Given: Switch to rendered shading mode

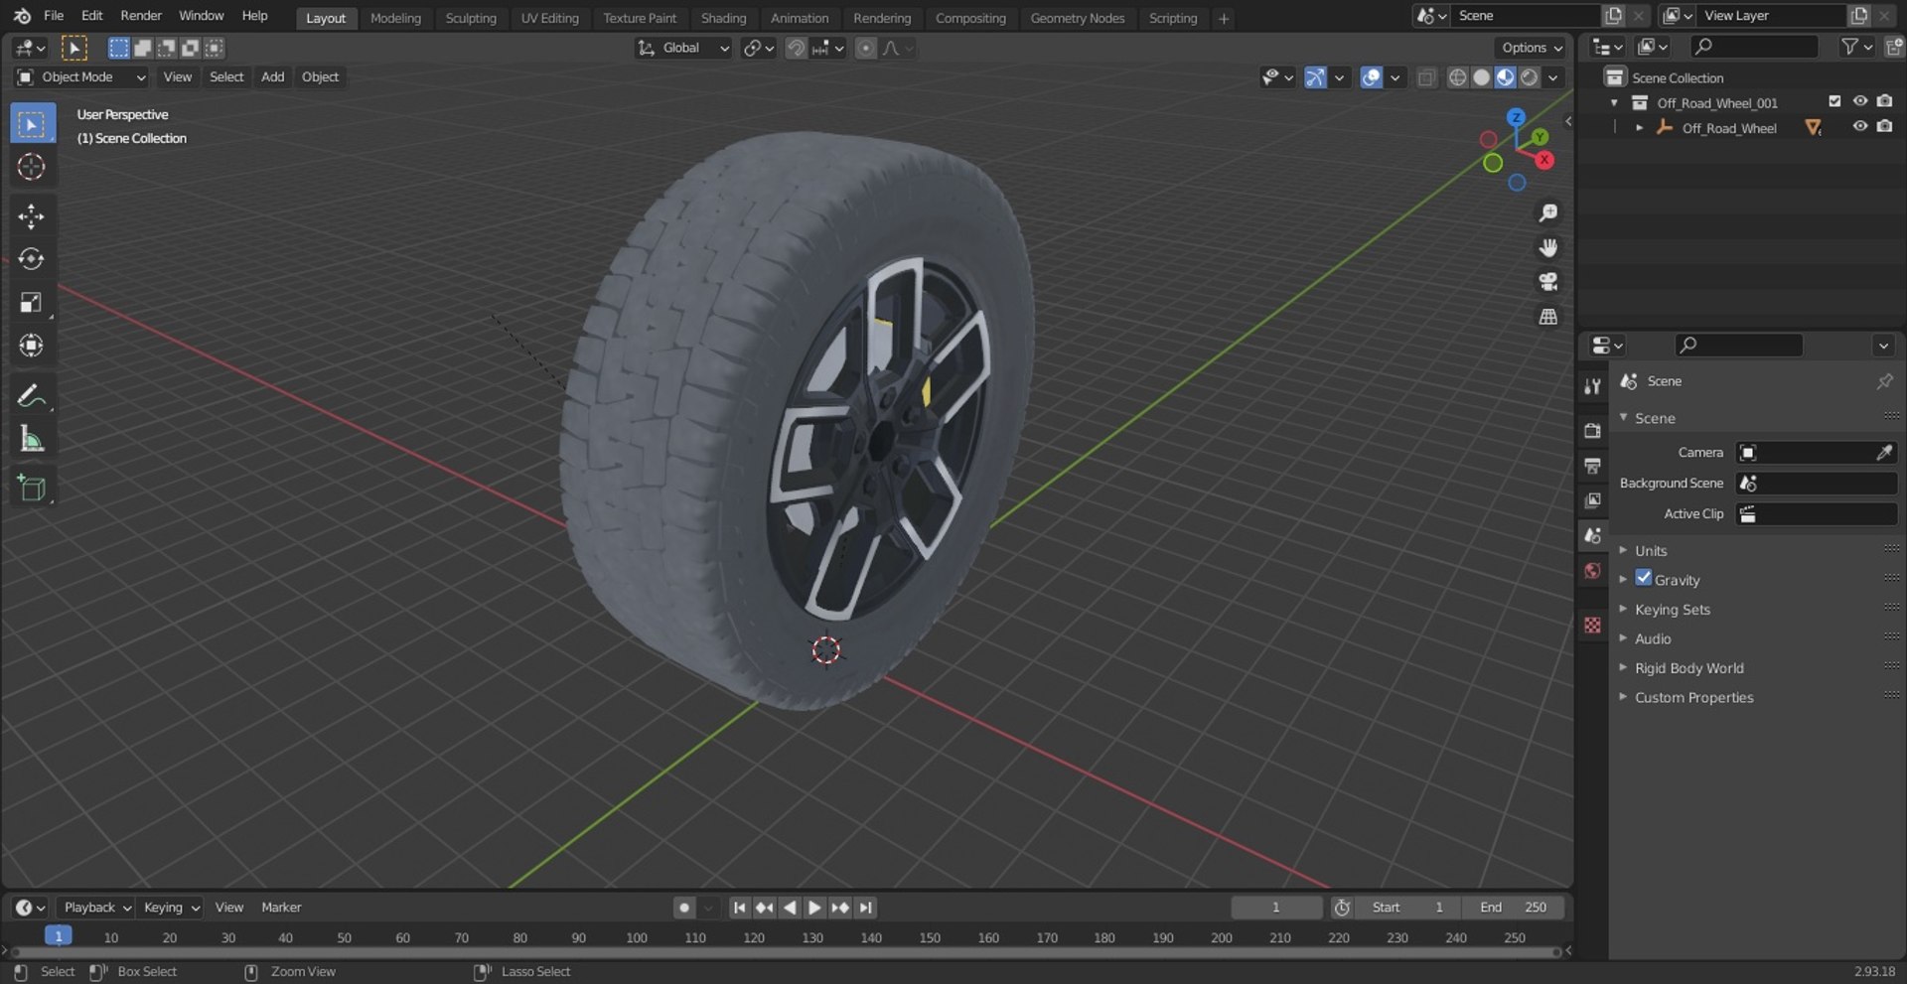Looking at the screenshot, I should [x=1530, y=77].
